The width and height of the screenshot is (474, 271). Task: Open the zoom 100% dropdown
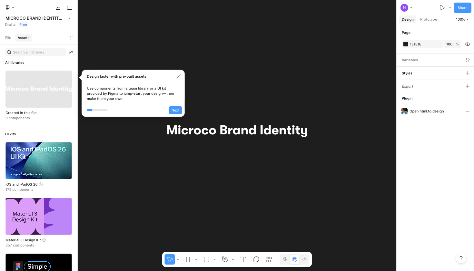pos(462,19)
